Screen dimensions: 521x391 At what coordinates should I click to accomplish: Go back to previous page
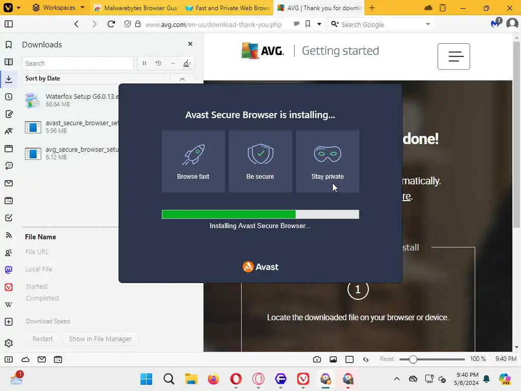(x=76, y=24)
